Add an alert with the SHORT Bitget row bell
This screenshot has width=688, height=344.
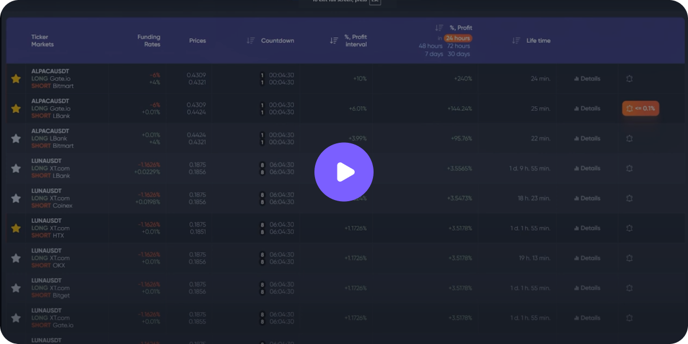[x=629, y=288]
